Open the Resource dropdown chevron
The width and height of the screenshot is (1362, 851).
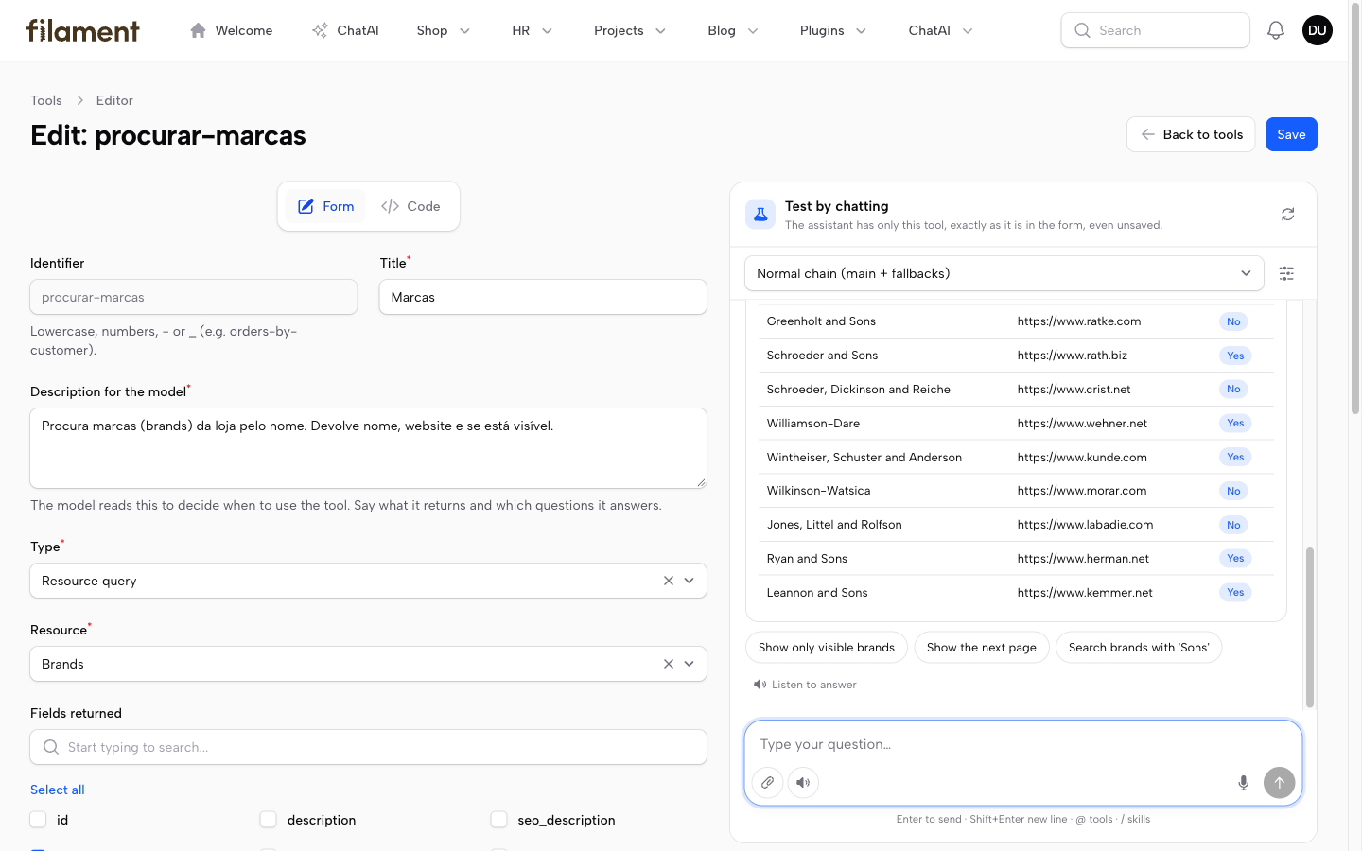690,664
